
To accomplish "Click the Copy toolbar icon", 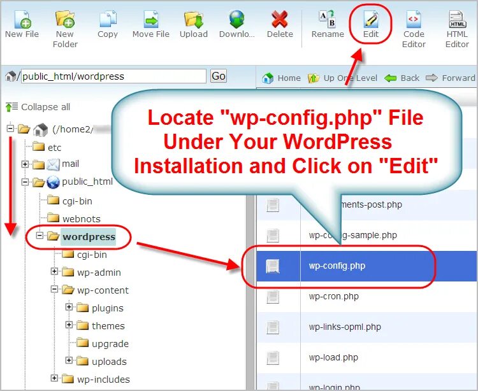I will pos(108,20).
